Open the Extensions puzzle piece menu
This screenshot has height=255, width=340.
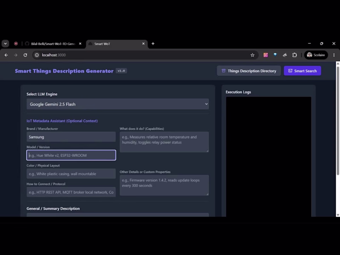[x=295, y=55]
